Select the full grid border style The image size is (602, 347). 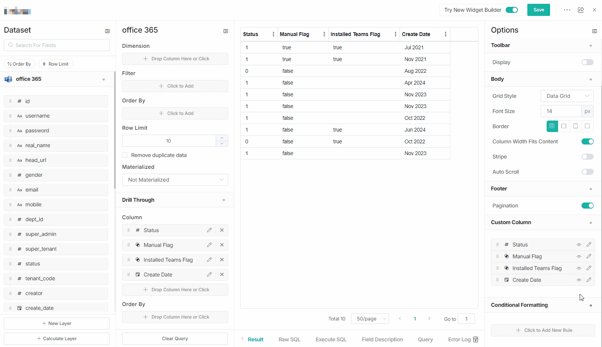552,126
